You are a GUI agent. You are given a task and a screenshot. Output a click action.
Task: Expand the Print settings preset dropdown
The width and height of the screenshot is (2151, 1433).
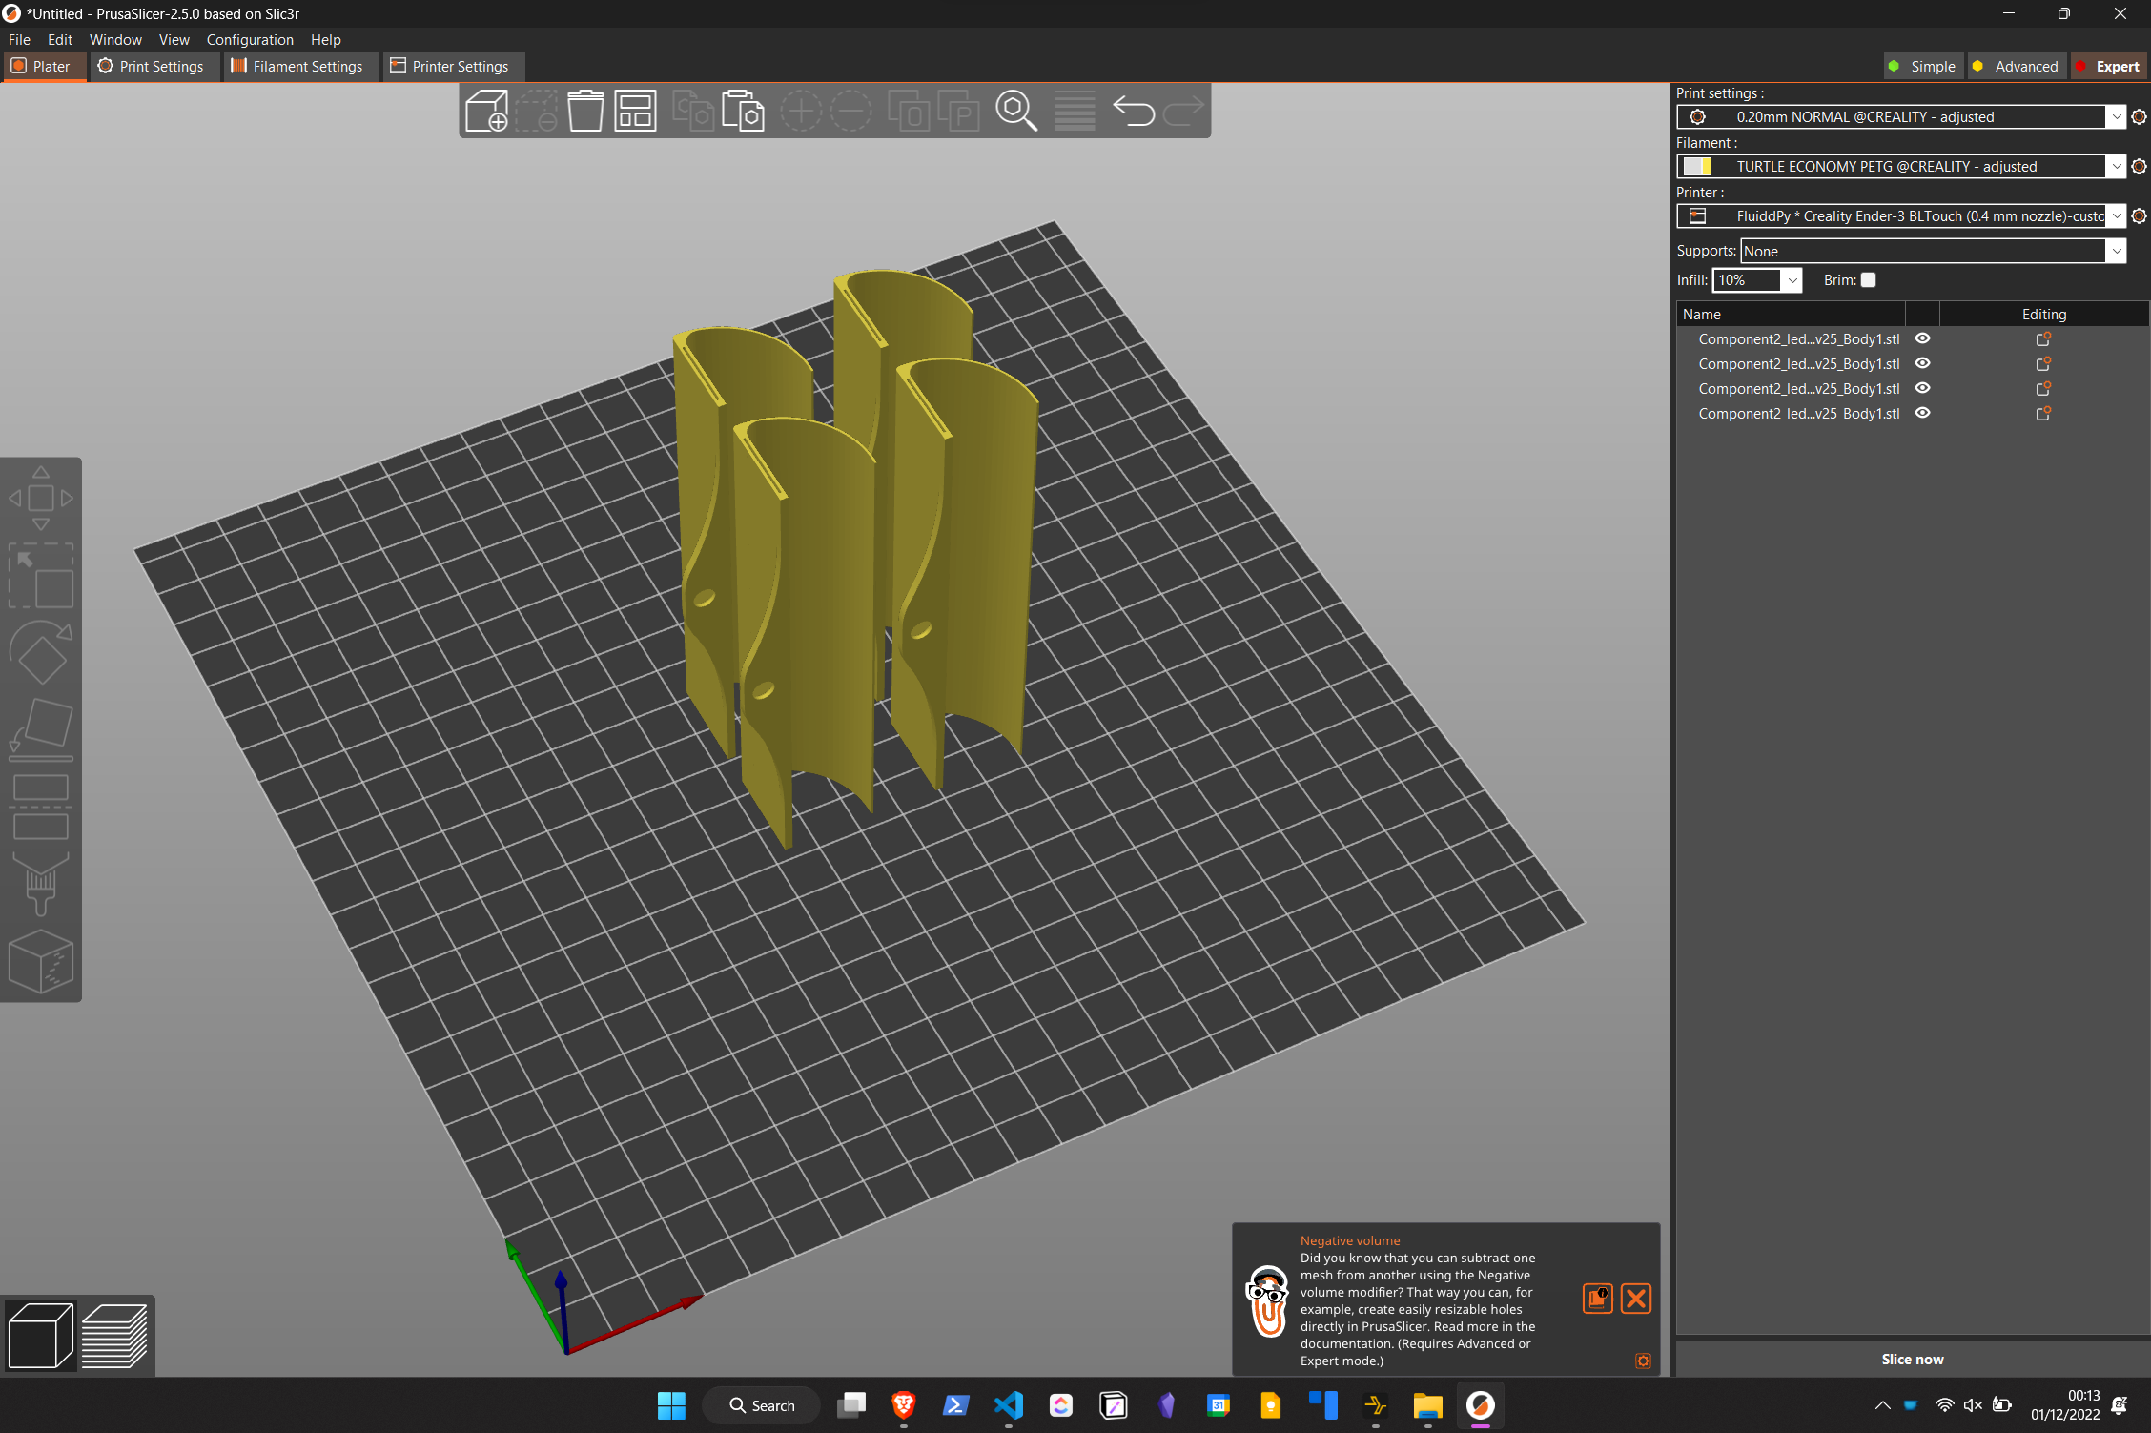coord(2116,117)
